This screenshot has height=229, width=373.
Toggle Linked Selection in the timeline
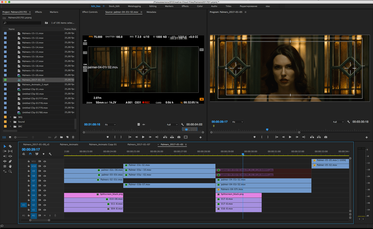[x=37, y=154]
